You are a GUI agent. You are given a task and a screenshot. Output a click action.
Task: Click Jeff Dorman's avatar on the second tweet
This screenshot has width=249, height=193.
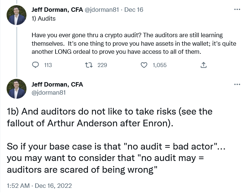click(x=17, y=89)
